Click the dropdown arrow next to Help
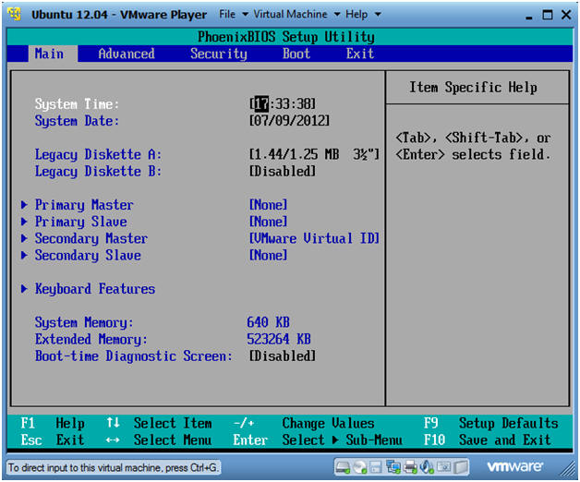Viewport: 580px width, 482px height. tap(378, 15)
